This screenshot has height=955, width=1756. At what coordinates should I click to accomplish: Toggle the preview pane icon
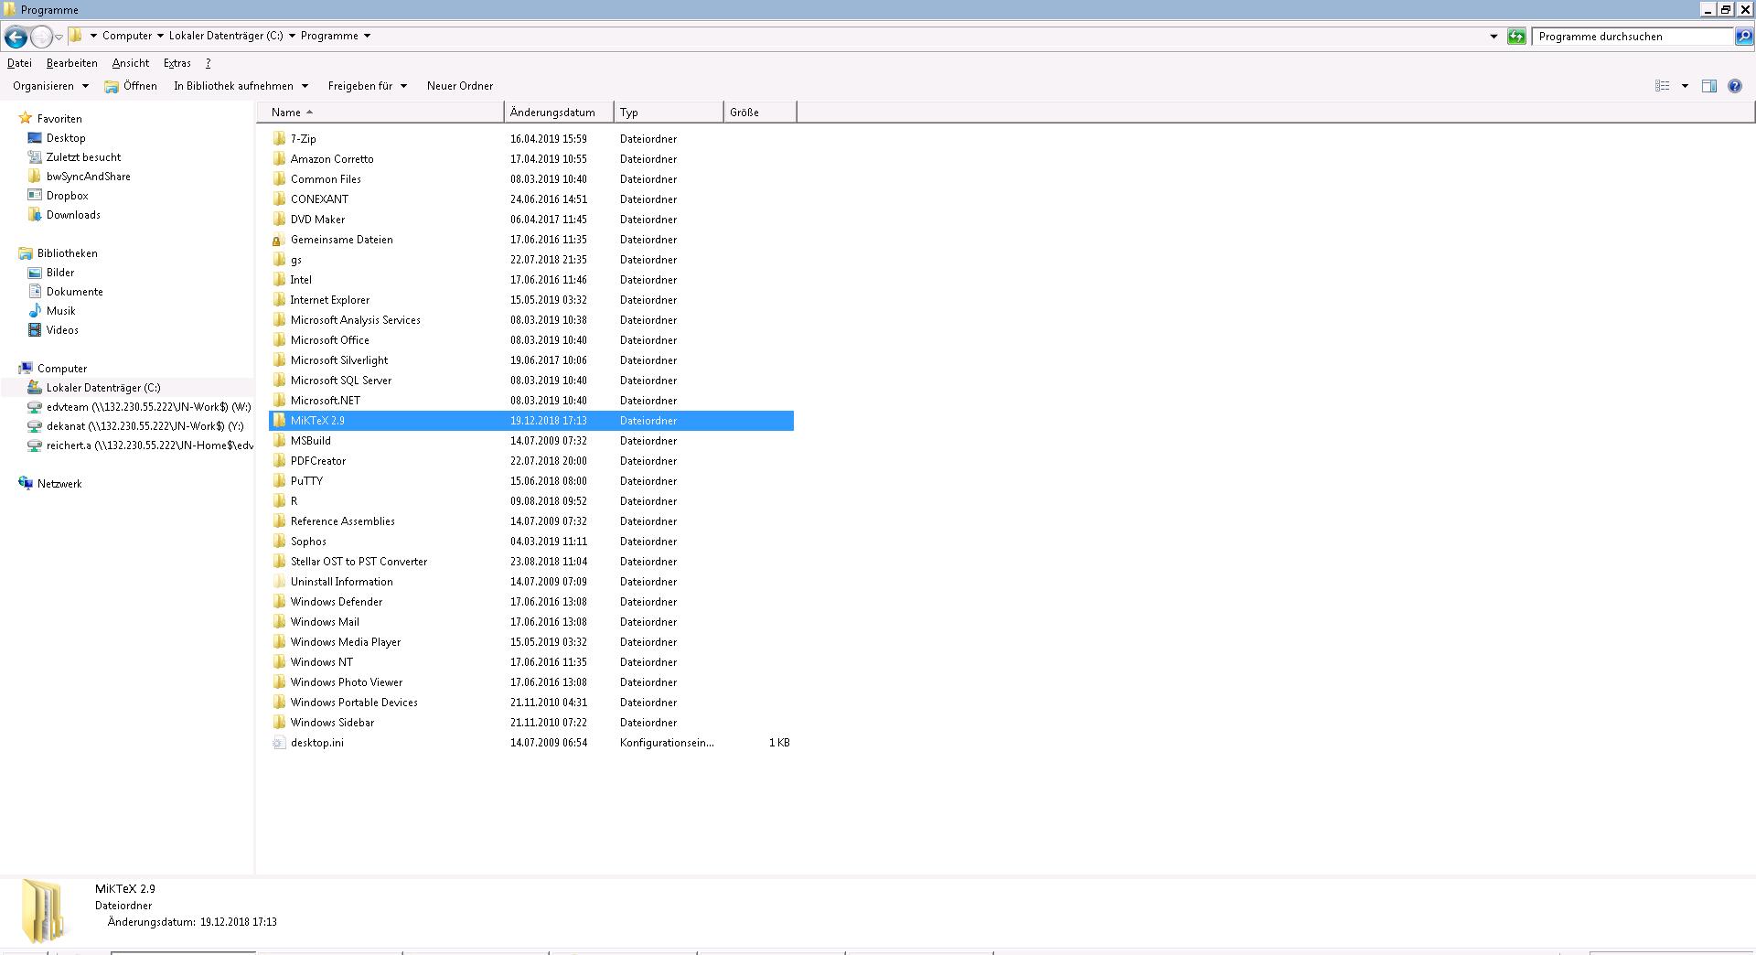point(1708,86)
